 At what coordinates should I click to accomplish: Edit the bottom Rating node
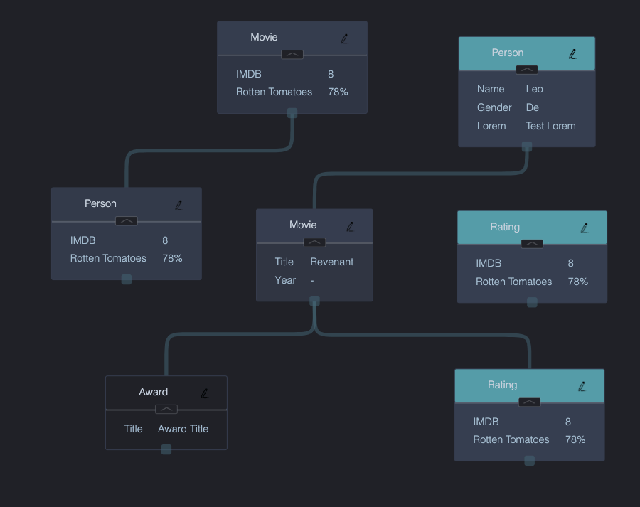click(582, 385)
